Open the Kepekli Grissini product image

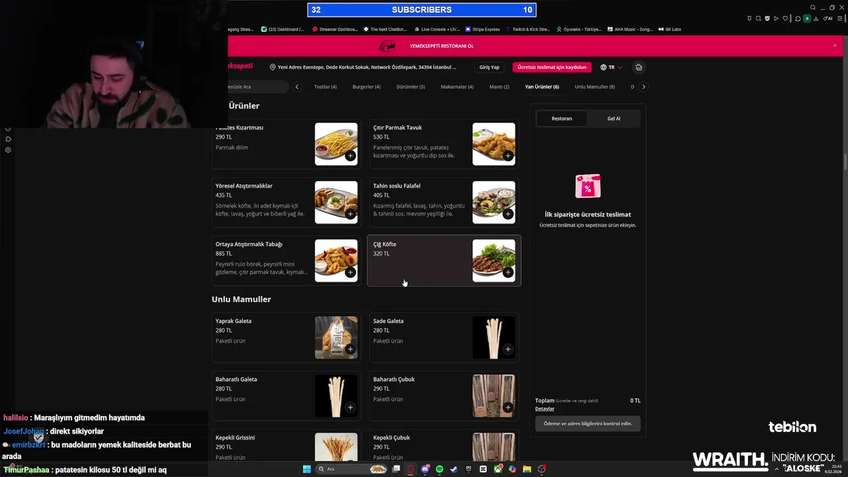tap(336, 447)
